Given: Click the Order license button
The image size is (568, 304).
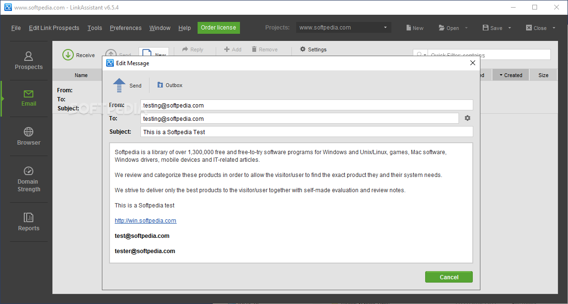Looking at the screenshot, I should pyautogui.click(x=219, y=28).
